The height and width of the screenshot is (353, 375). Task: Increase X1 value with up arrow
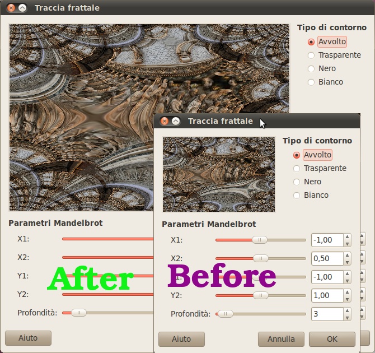(347, 237)
